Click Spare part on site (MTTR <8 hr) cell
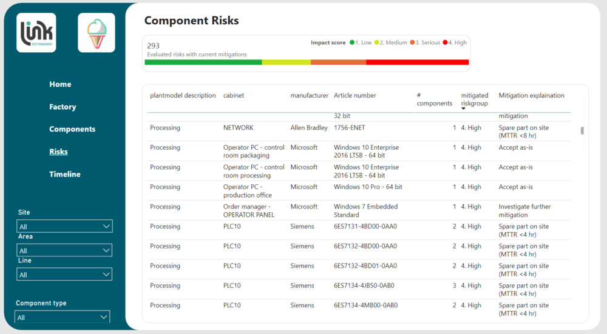Viewport: 607px width, 334px height. (523, 132)
